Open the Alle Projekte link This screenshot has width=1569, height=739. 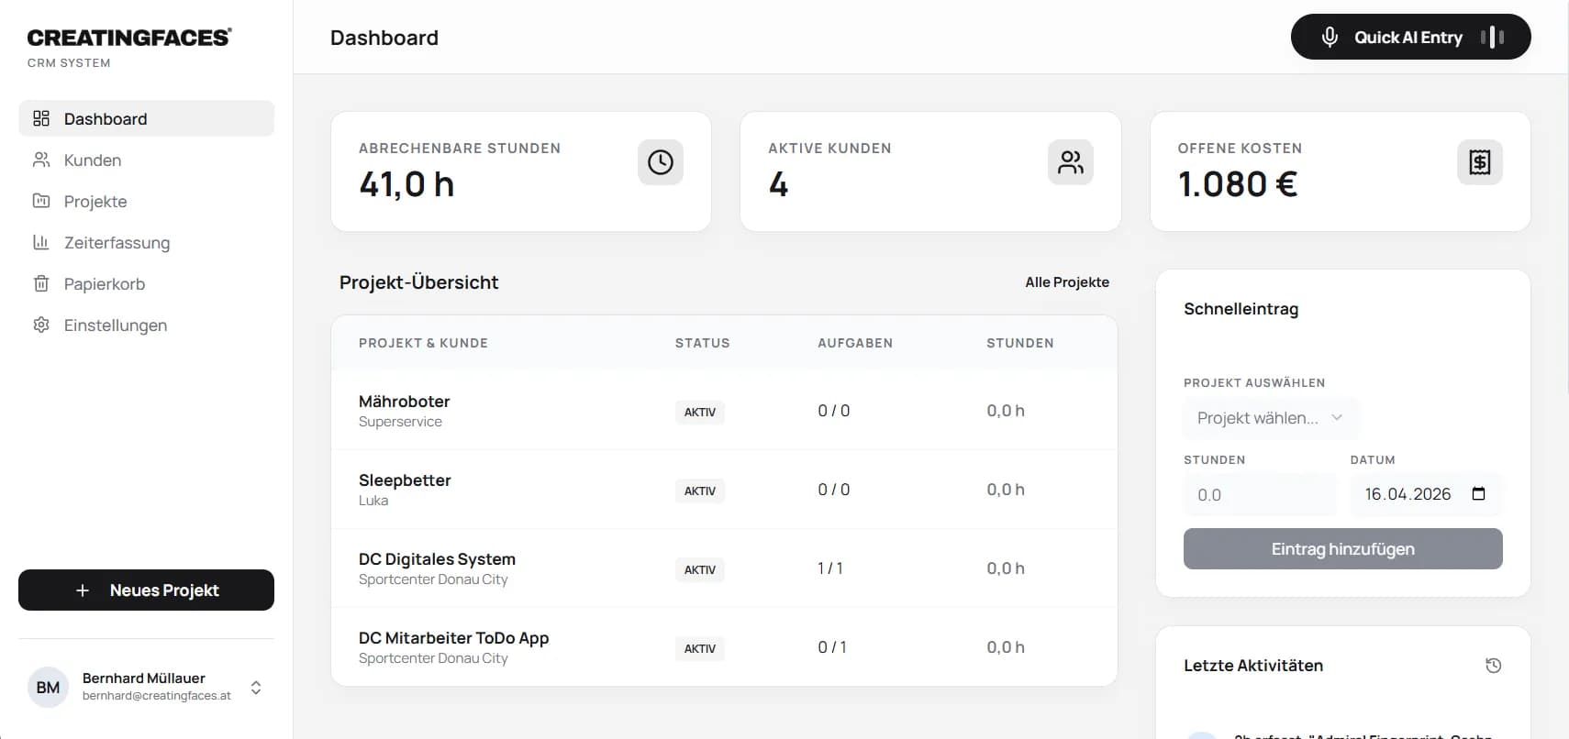[x=1067, y=282]
